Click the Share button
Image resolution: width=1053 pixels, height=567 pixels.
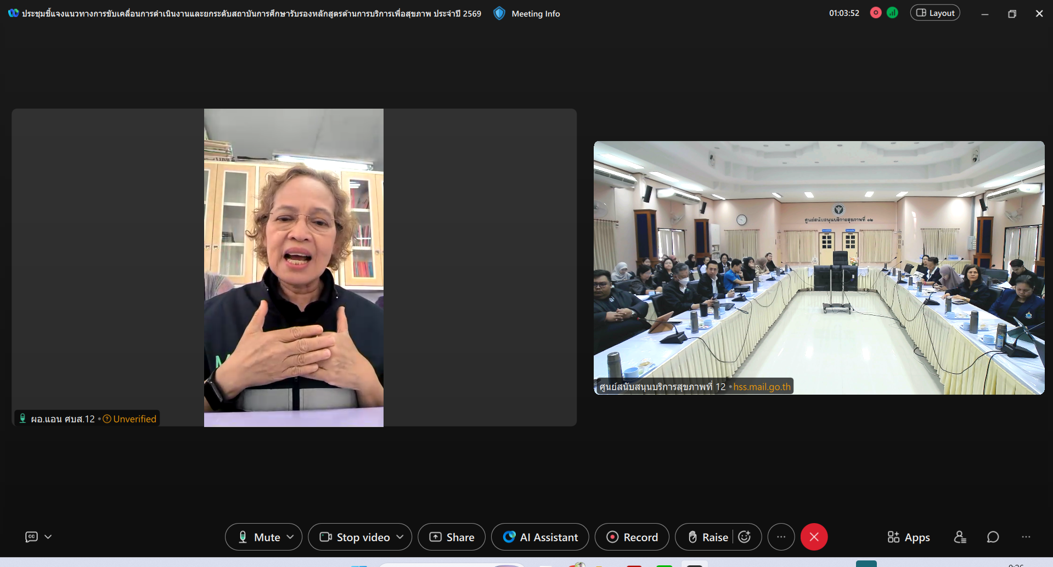coord(452,537)
